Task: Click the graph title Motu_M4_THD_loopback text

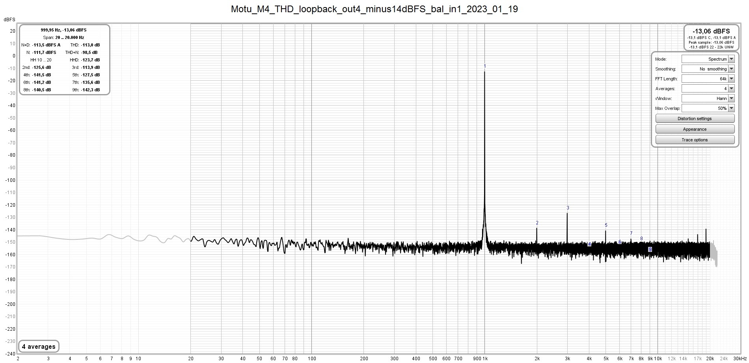Action: click(x=374, y=9)
